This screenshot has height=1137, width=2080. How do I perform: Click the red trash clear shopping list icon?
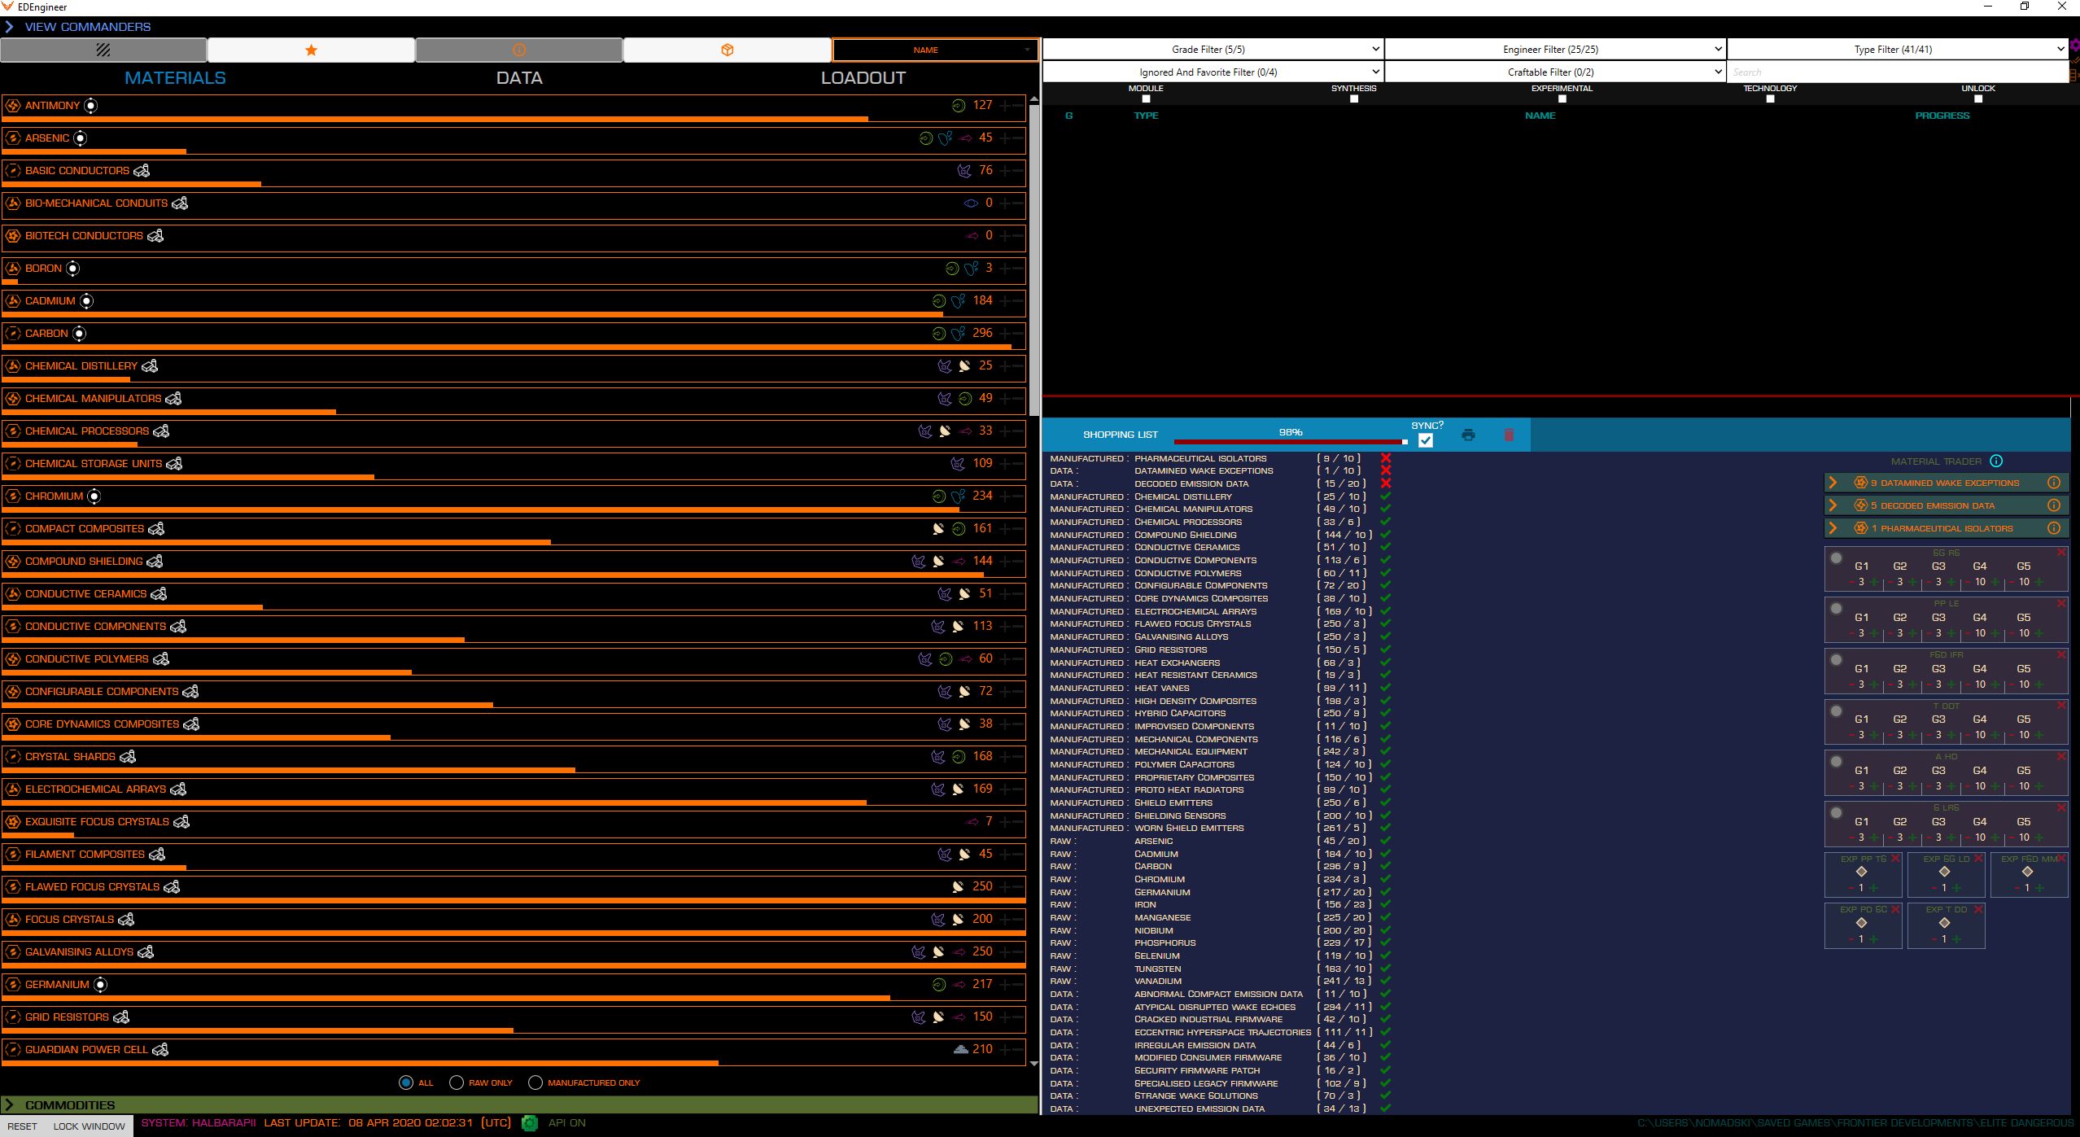(x=1509, y=435)
